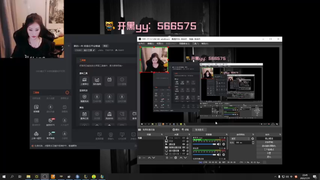Viewport: 320px width, 180px height.
Task: Toggle visibility of Text (GDI+) source
Action: click(184, 138)
